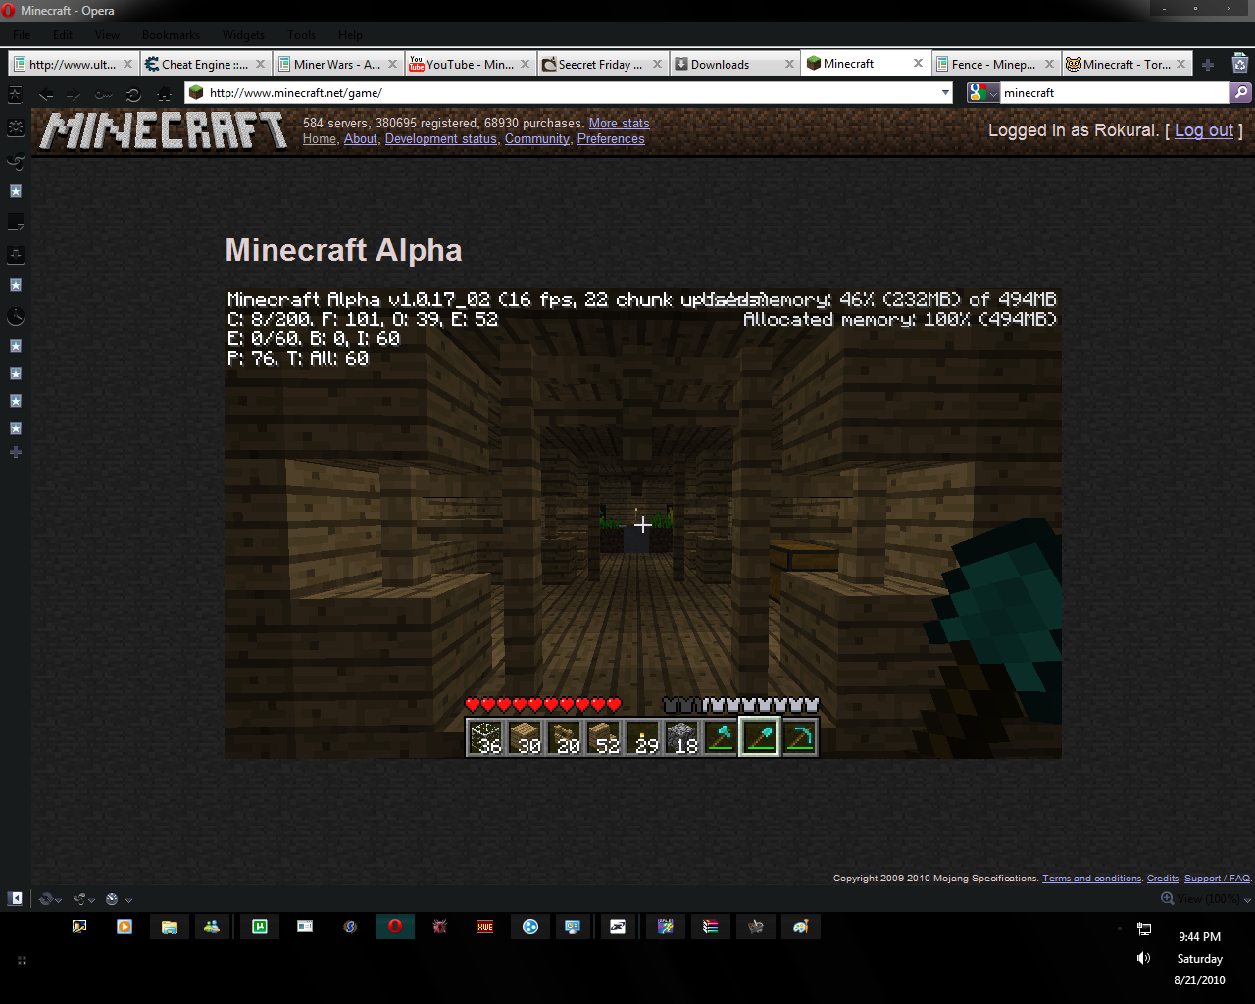Click the address bar URL field
This screenshot has height=1004, width=1255.
tap(569, 93)
